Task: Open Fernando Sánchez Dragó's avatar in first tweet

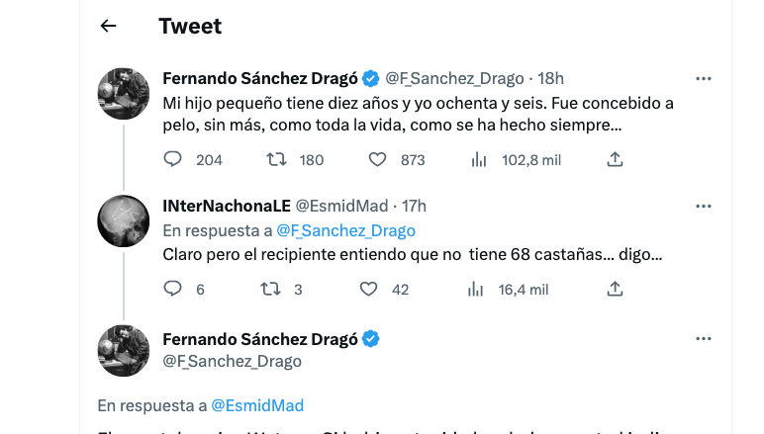Action: 123,94
